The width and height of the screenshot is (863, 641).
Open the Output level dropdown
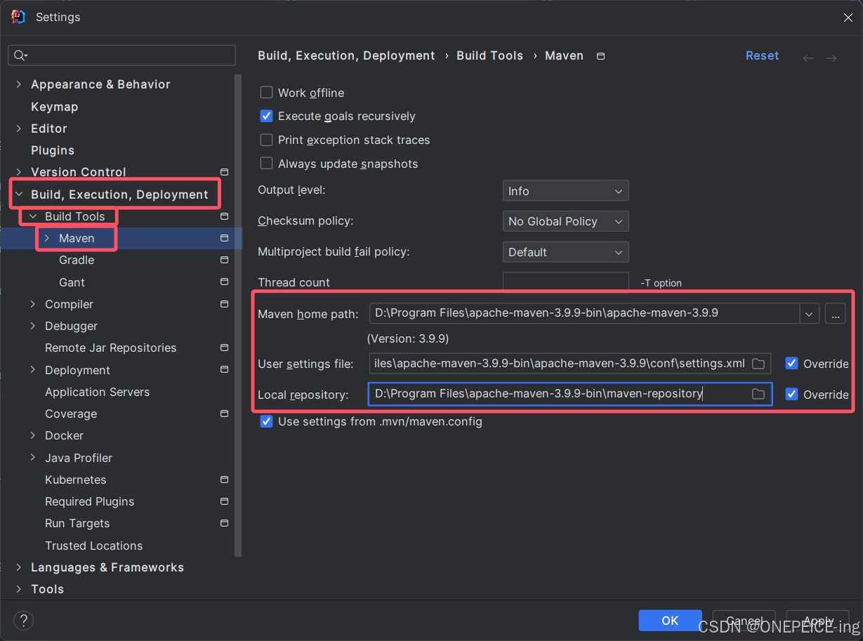(565, 191)
